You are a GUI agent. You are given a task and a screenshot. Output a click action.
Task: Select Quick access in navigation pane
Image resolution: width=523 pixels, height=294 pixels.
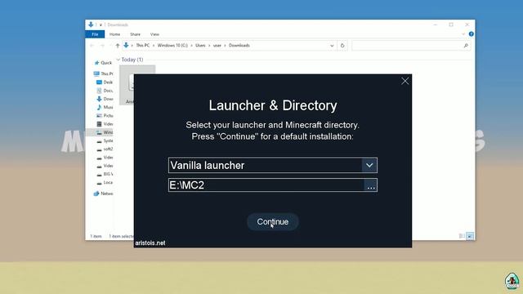click(x=104, y=63)
